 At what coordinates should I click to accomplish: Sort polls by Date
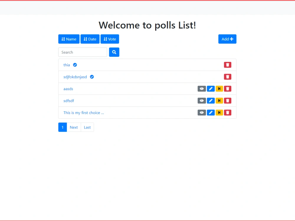90,39
